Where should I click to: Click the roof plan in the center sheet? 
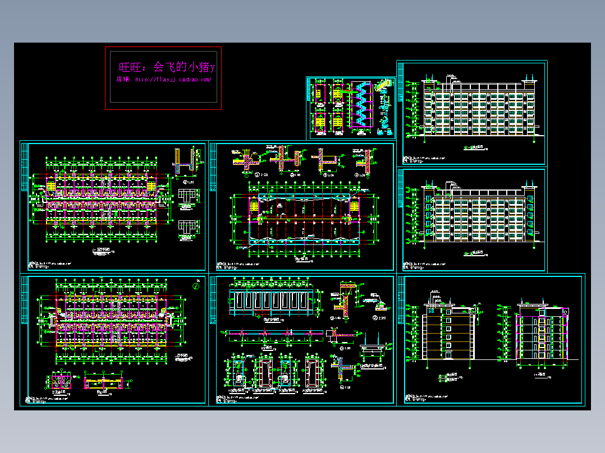coord(304,219)
